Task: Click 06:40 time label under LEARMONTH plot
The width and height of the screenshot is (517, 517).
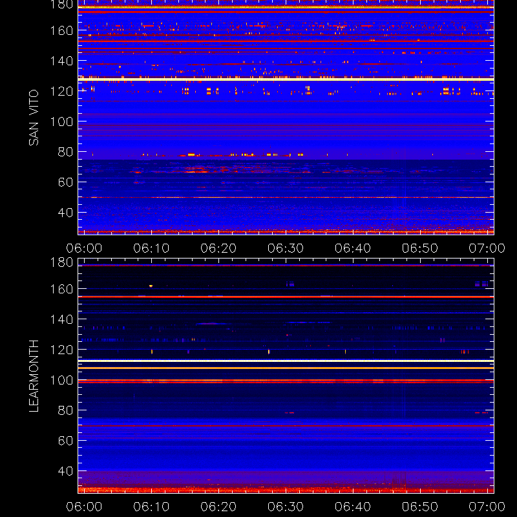Action: [353, 507]
